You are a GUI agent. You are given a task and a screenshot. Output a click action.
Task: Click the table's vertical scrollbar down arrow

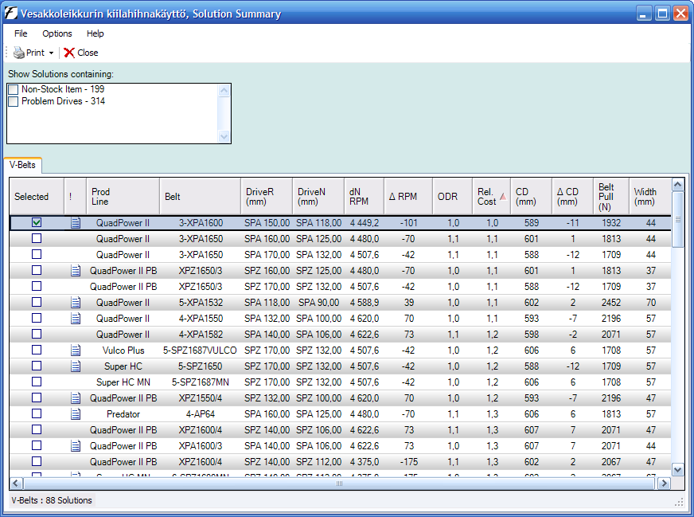point(677,469)
